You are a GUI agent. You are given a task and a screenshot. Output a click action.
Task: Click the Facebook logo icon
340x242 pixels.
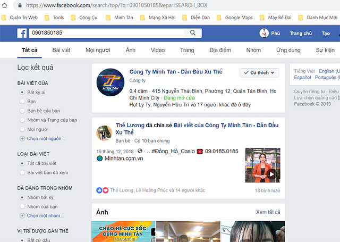22,33
